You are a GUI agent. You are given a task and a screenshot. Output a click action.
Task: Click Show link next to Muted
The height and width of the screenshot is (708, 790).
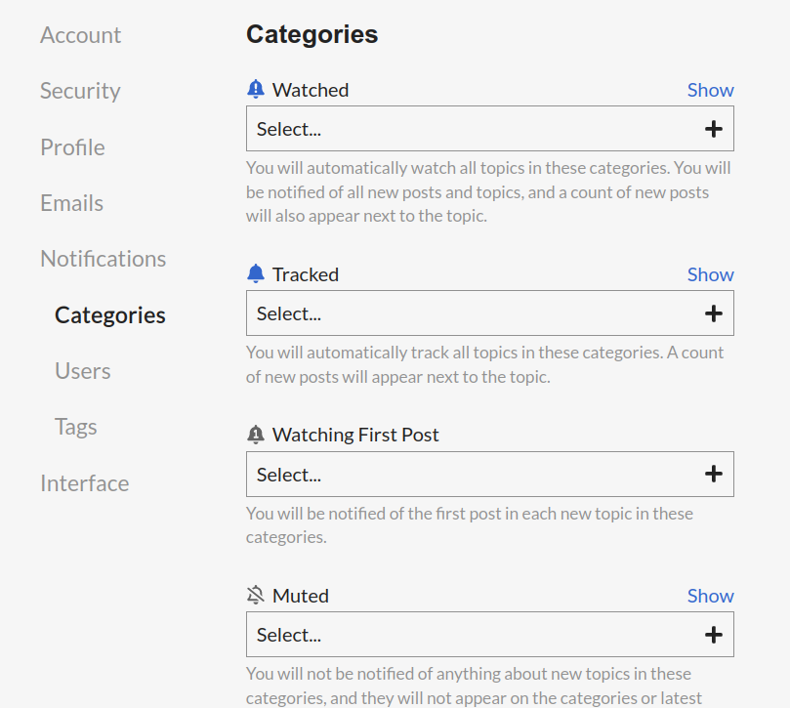click(710, 596)
